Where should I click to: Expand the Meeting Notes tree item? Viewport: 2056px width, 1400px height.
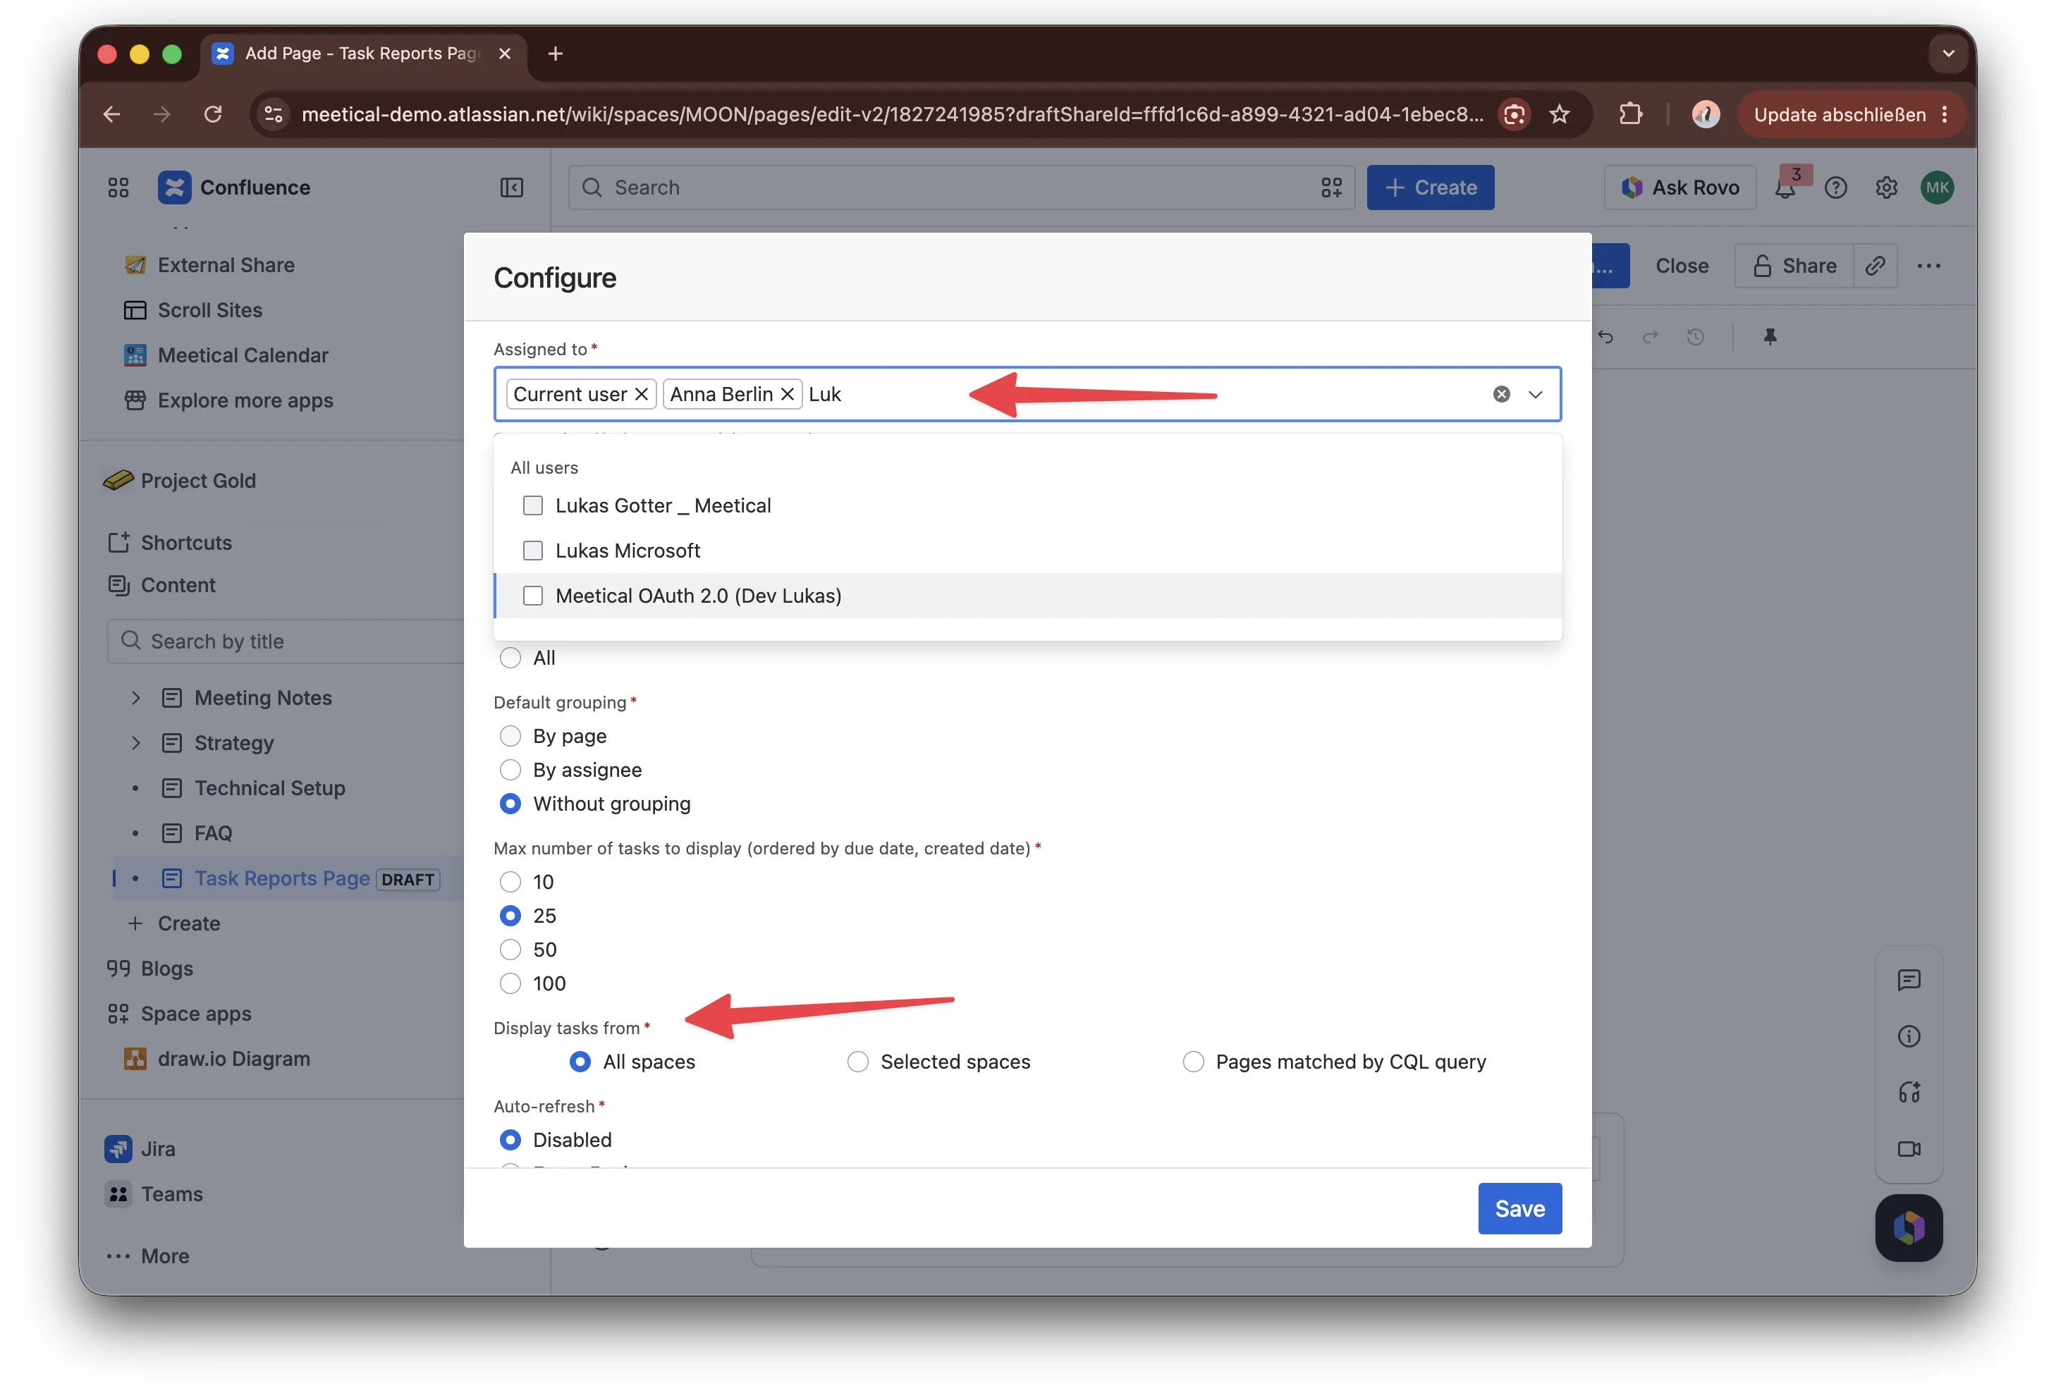click(x=135, y=698)
